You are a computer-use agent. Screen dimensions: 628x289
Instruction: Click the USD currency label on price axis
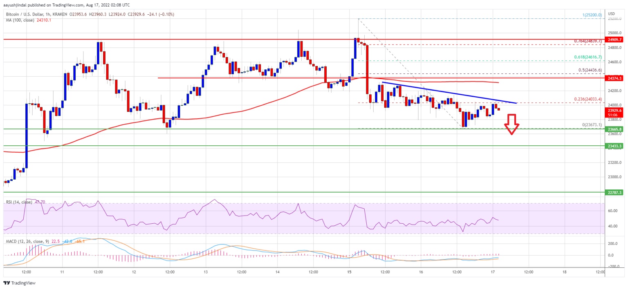[x=612, y=13]
